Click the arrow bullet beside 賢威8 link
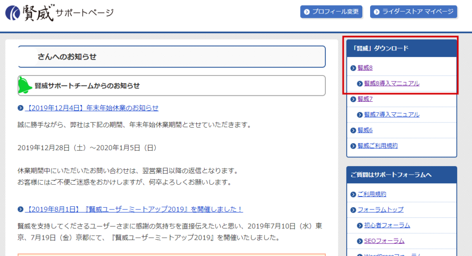The width and height of the screenshot is (472, 256). pyautogui.click(x=354, y=68)
